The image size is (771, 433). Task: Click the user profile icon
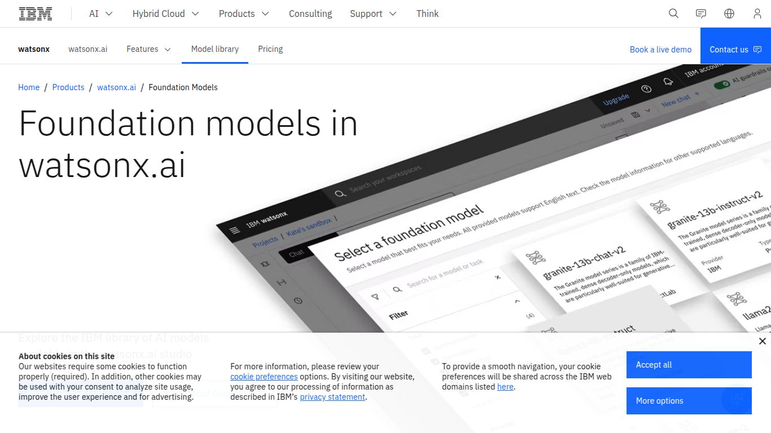(x=757, y=13)
